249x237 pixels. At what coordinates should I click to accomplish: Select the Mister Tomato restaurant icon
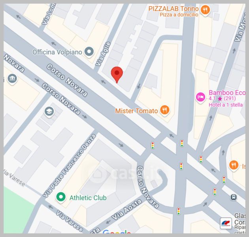165,110
